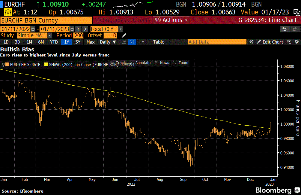301x195 pixels.
Task: Click the Period 200 input field
Action: tap(79, 35)
